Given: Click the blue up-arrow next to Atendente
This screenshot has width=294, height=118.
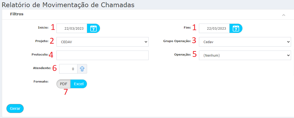Looking at the screenshot, I should (x=82, y=69).
